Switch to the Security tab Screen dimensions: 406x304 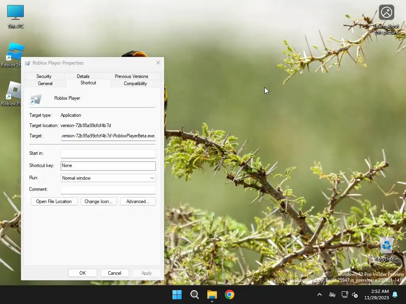pos(44,76)
